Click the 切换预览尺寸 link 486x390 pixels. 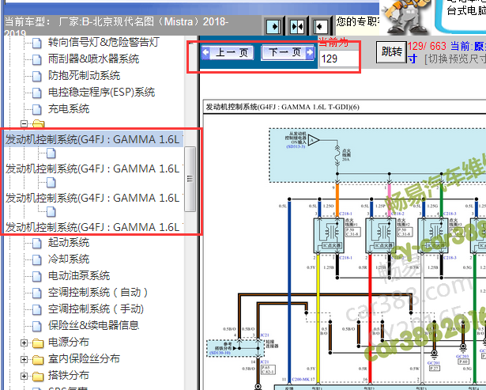(x=455, y=59)
